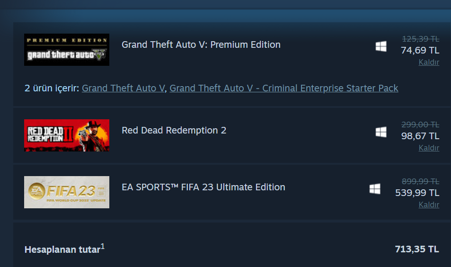Open the FIFA 23 cover thumbnail
Image resolution: width=451 pixels, height=267 pixels.
[x=67, y=192]
